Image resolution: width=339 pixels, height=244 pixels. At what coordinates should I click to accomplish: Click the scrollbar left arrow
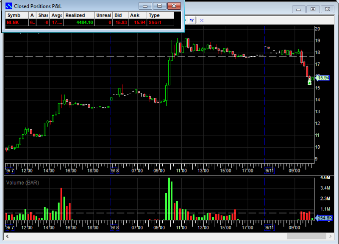7,236
